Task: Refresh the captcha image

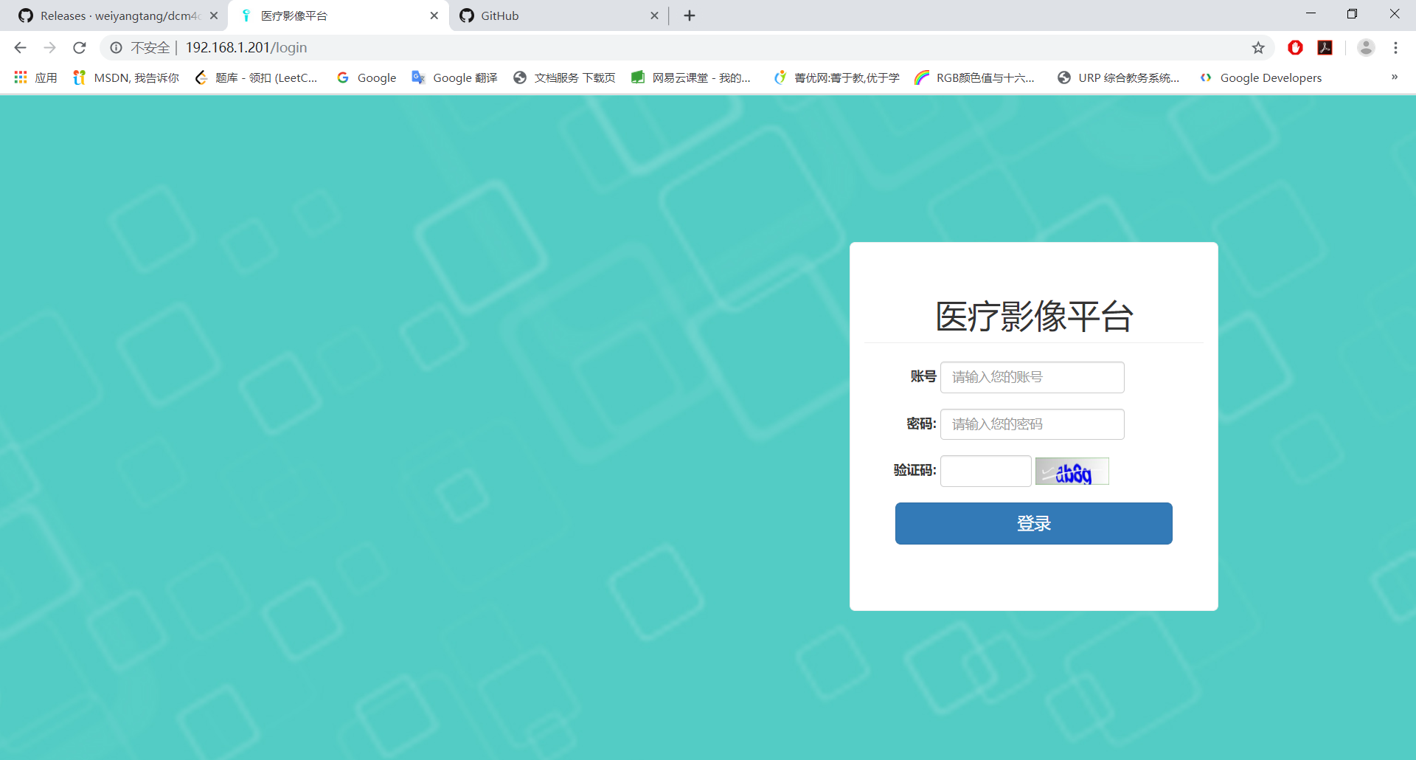Action: point(1072,471)
